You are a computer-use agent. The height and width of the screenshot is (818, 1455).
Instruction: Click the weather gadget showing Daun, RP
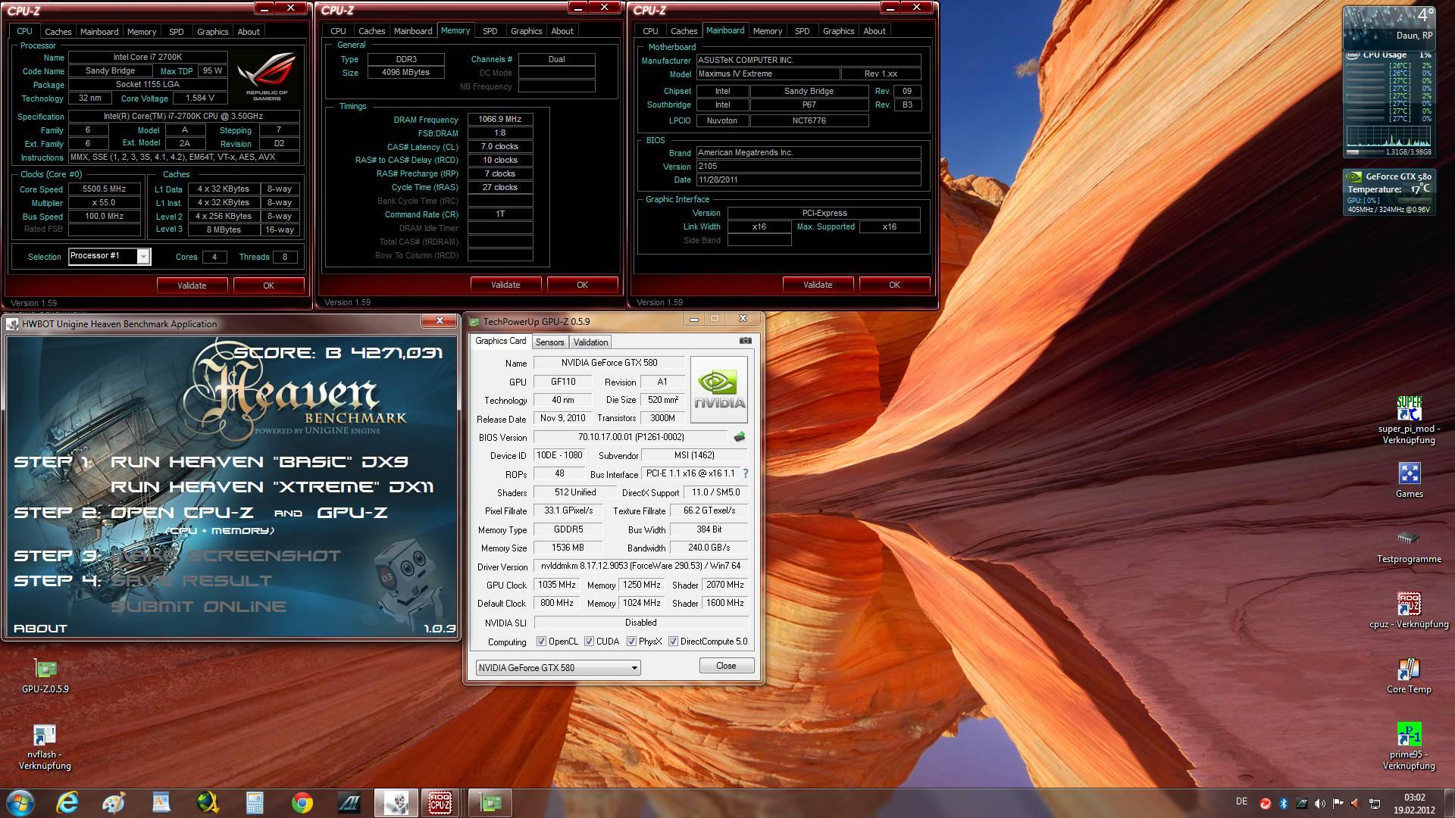click(x=1389, y=27)
